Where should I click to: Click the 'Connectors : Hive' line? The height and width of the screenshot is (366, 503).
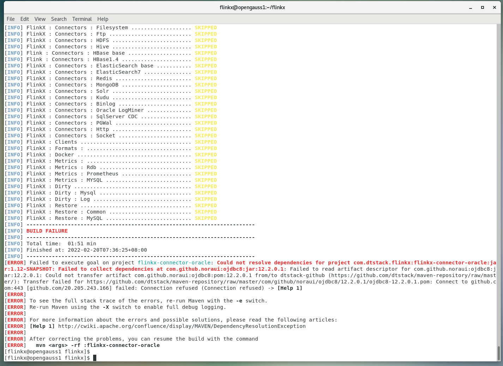pyautogui.click(x=111, y=47)
